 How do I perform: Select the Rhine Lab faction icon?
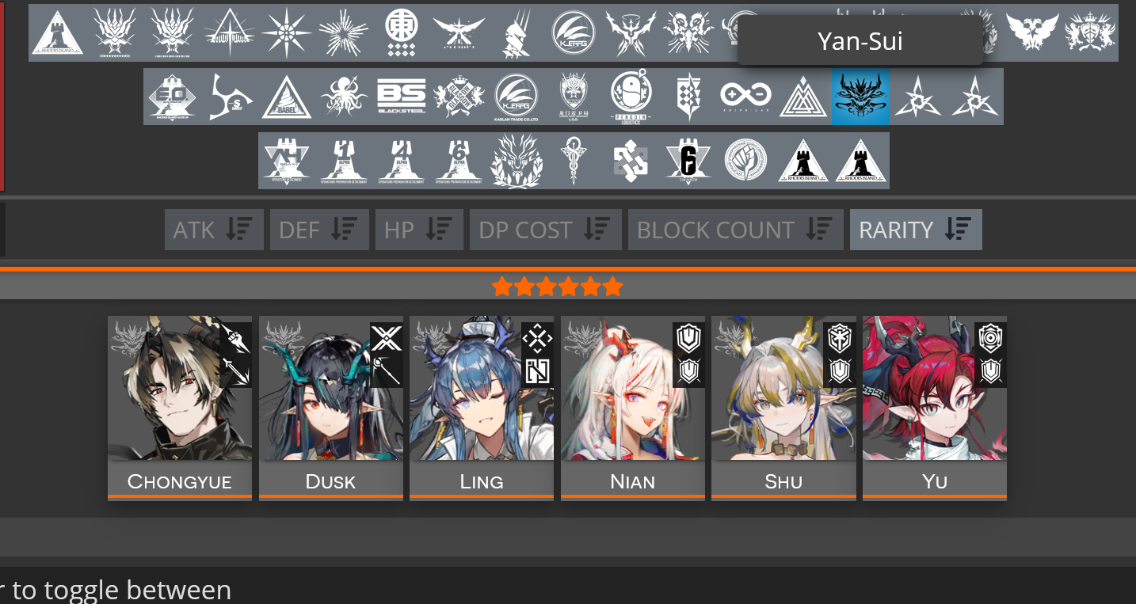point(745,97)
